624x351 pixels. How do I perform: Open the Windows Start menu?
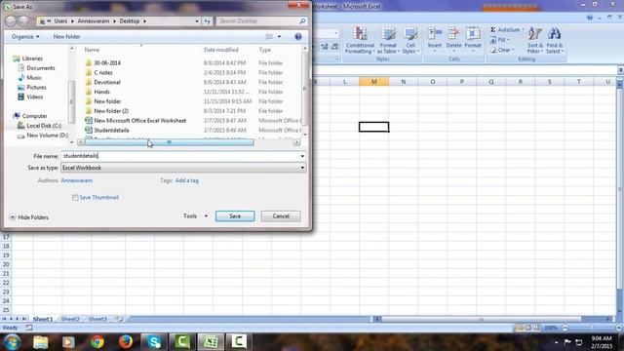pos(13,342)
